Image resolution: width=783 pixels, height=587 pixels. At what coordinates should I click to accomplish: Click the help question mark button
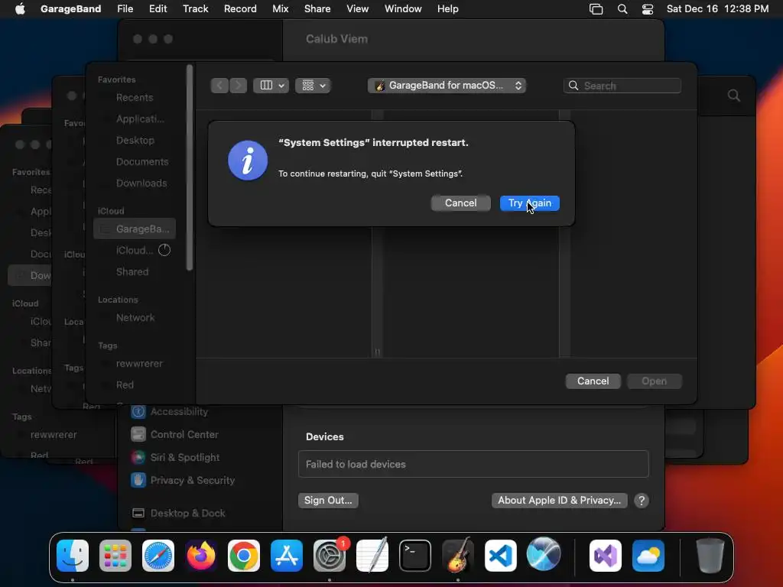[x=642, y=501]
